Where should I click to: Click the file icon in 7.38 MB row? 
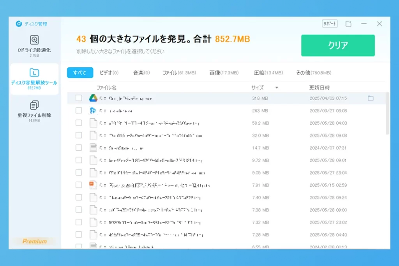click(x=93, y=210)
